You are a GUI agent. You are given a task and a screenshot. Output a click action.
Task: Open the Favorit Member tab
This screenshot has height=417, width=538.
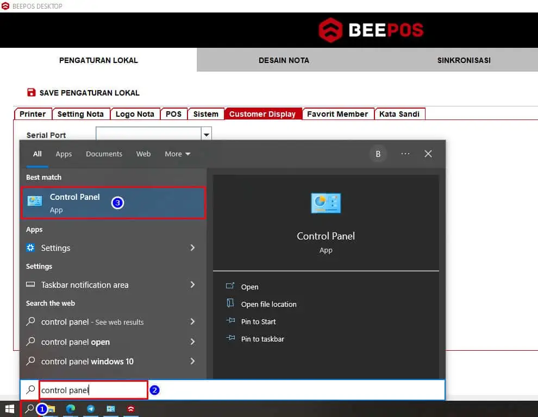[x=337, y=114]
